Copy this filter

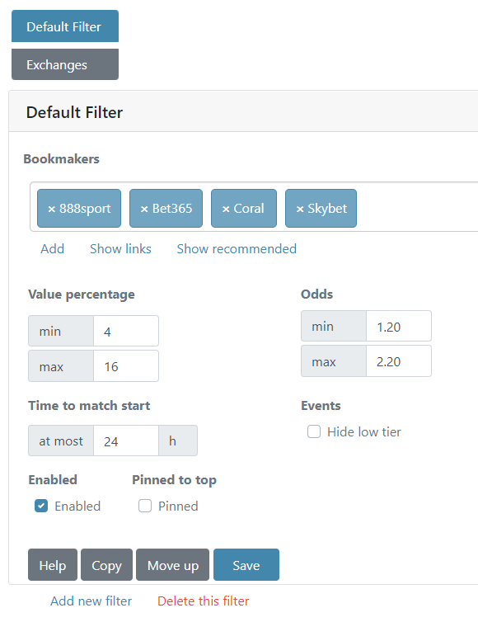[x=106, y=565]
